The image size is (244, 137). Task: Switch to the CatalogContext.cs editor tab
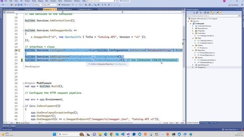click(31, 9)
